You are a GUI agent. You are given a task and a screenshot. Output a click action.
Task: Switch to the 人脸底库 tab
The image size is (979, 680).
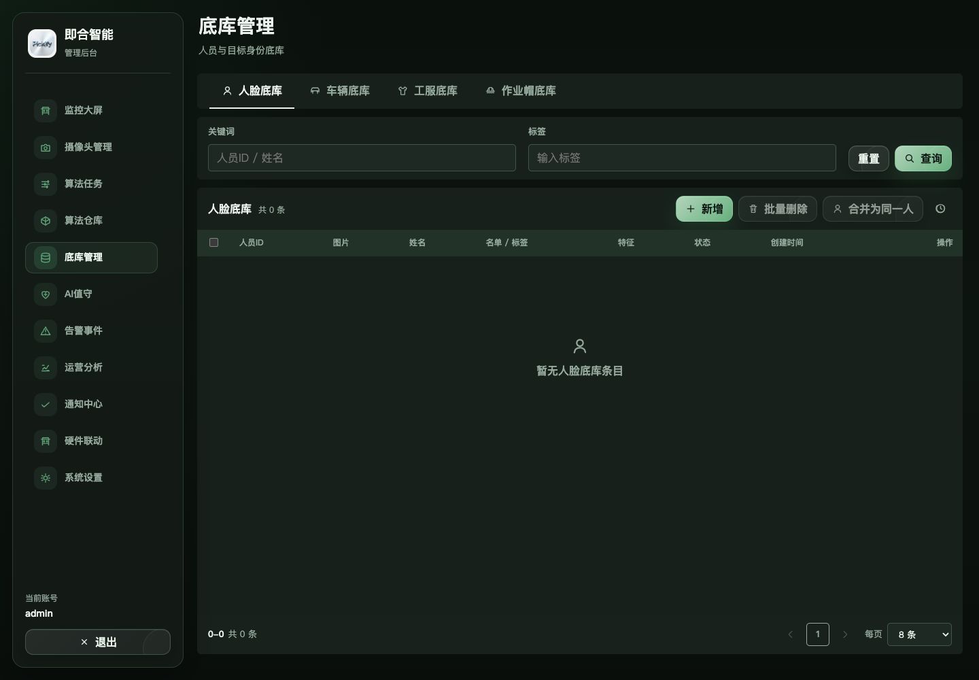[x=252, y=90]
